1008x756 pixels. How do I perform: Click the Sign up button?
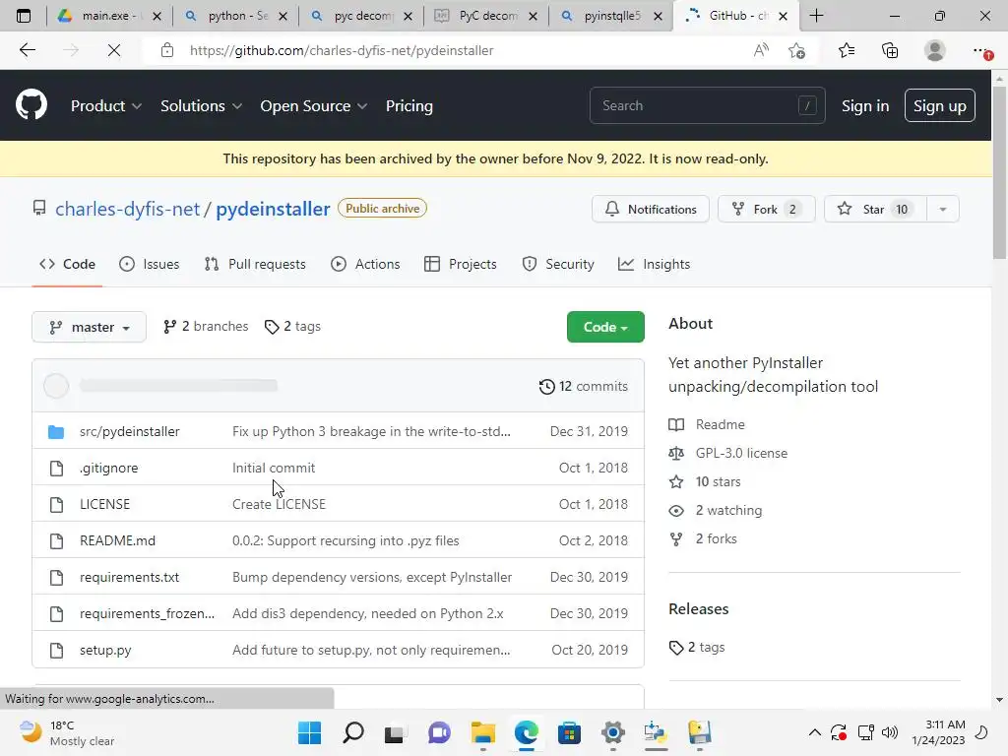click(x=939, y=105)
